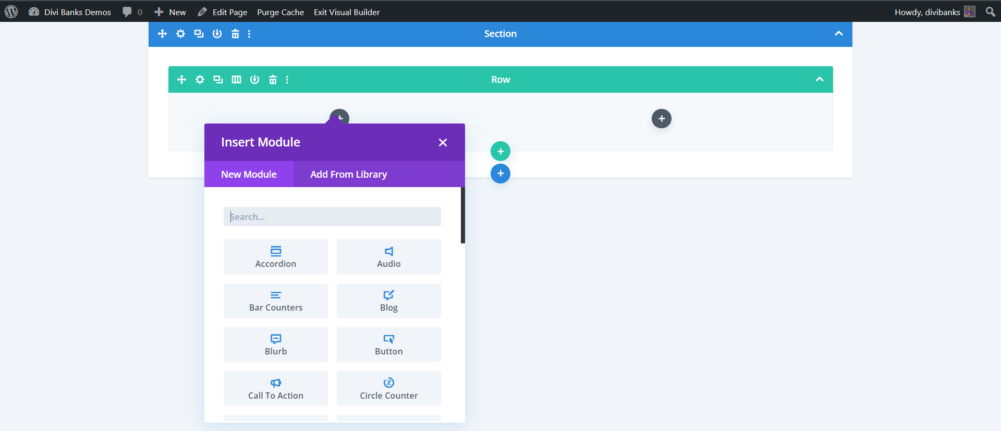Switch to Add From Library tab

click(x=349, y=174)
